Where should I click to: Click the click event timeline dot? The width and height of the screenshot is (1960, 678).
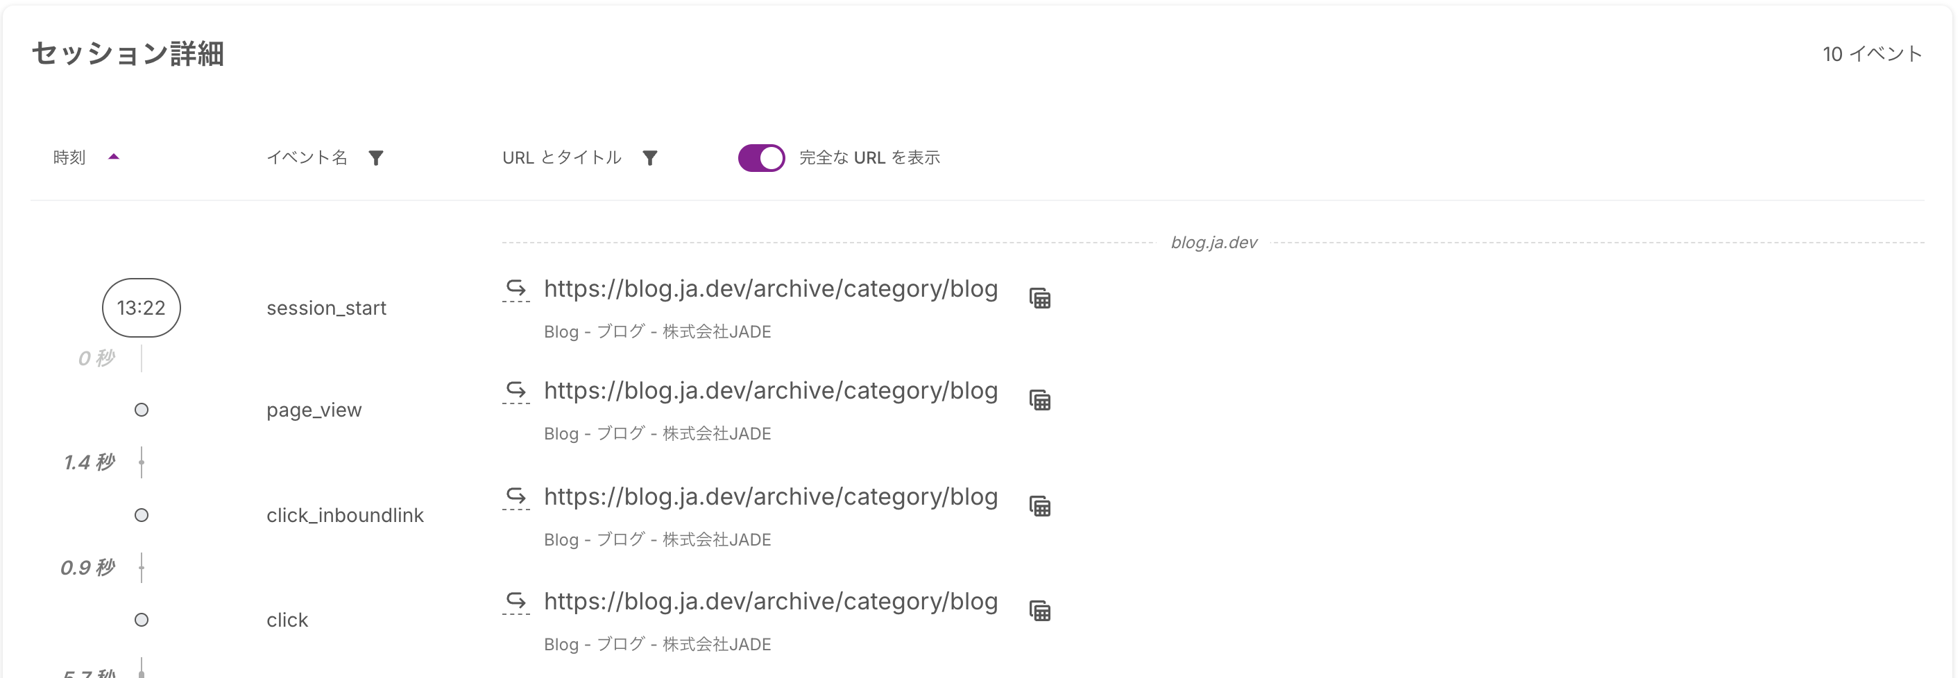click(x=142, y=620)
